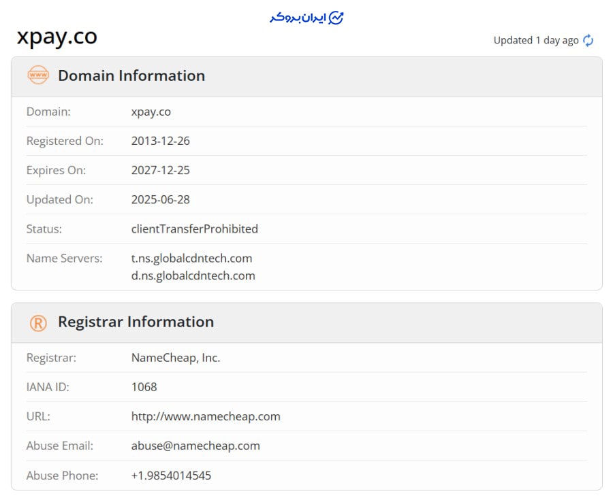This screenshot has height=500, width=613.
Task: Click the Domain Information heading
Action: pos(131,76)
